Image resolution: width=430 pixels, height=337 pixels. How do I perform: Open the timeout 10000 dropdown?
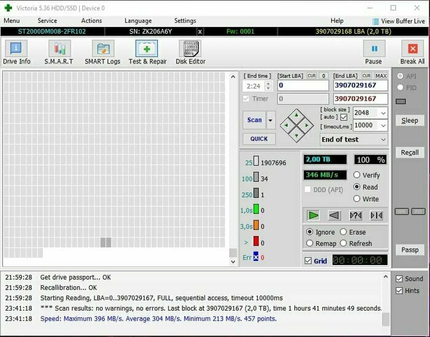pyautogui.click(x=383, y=125)
